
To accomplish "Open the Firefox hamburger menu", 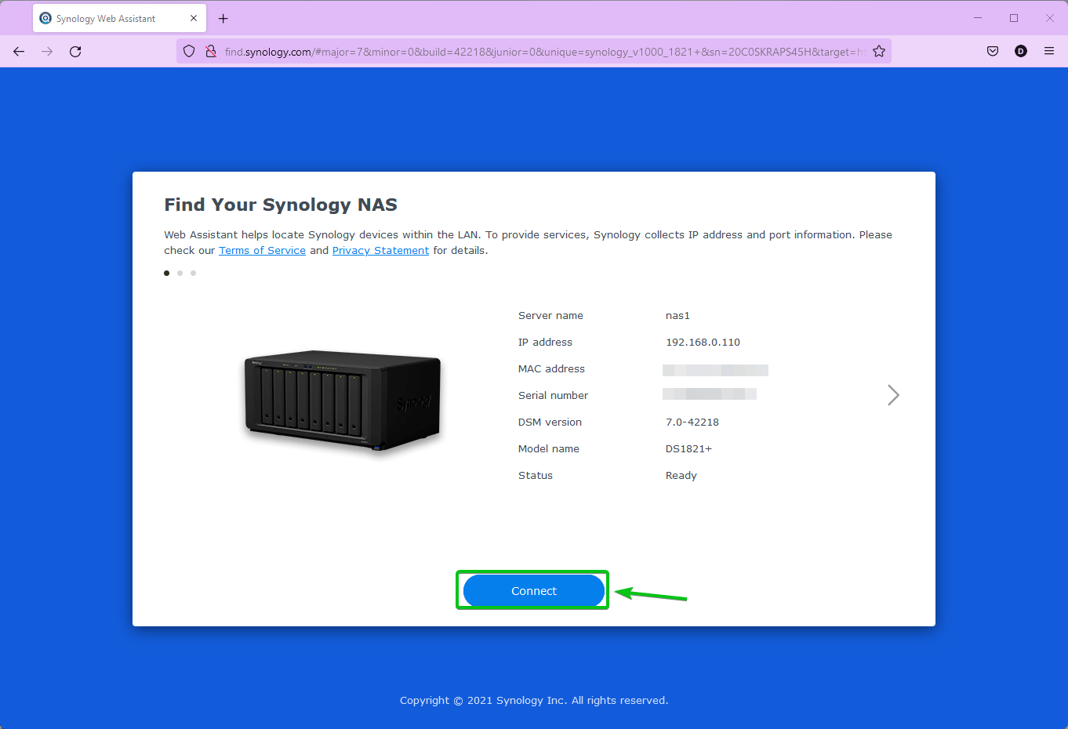I will coord(1048,50).
